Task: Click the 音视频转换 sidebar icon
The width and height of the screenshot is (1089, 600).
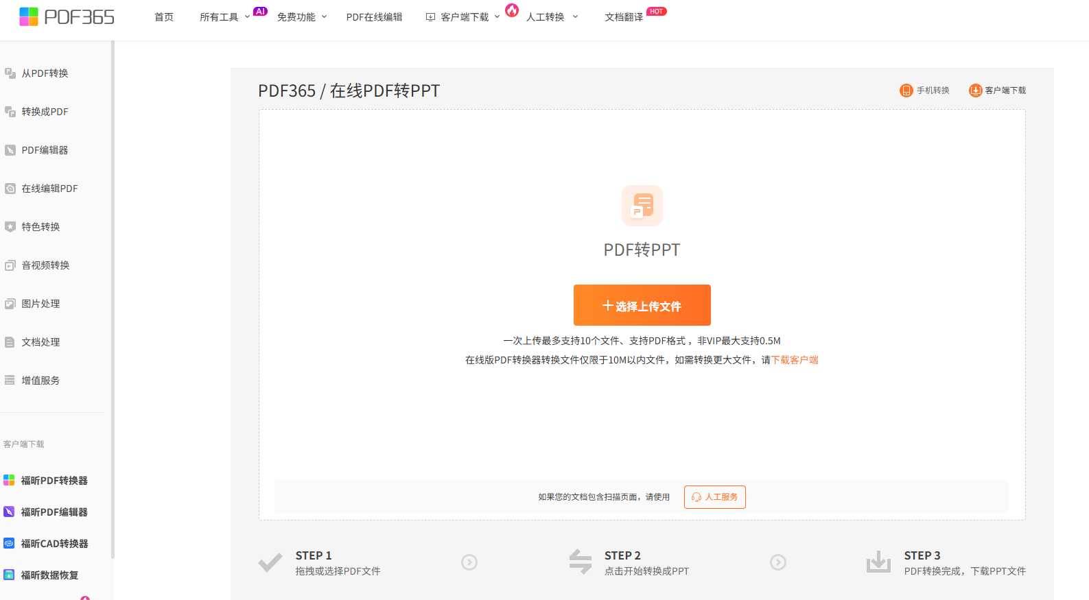Action: pyautogui.click(x=10, y=265)
